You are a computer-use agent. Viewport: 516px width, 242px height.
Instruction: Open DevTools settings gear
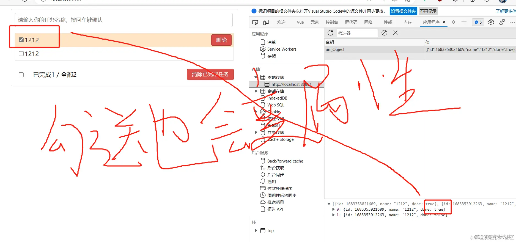(491, 22)
